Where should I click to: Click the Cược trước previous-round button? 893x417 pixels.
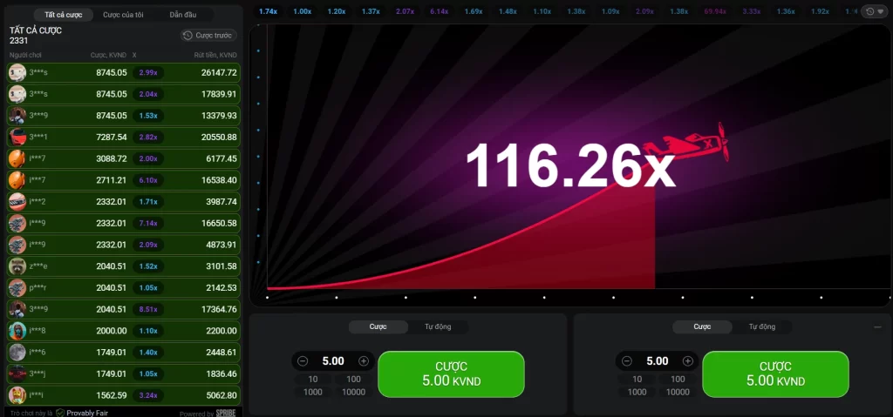pyautogui.click(x=208, y=36)
